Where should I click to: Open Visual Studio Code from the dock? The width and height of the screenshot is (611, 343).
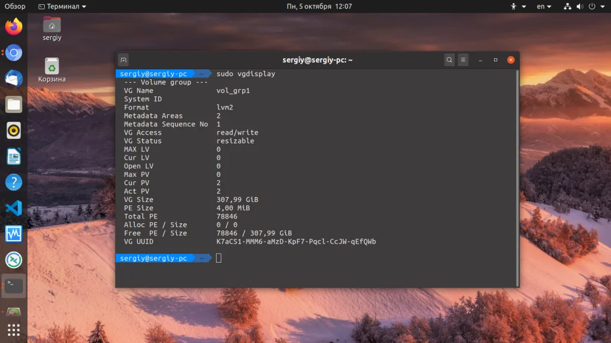coord(14,208)
